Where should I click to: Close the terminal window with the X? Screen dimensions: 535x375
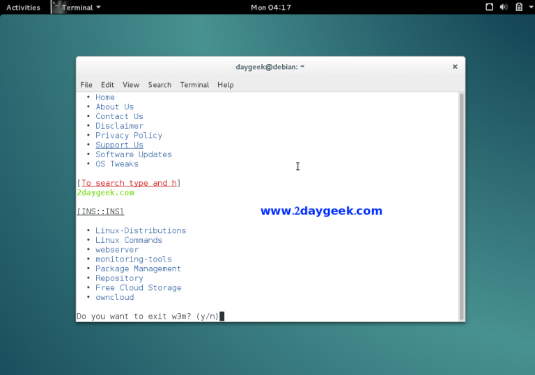455,67
